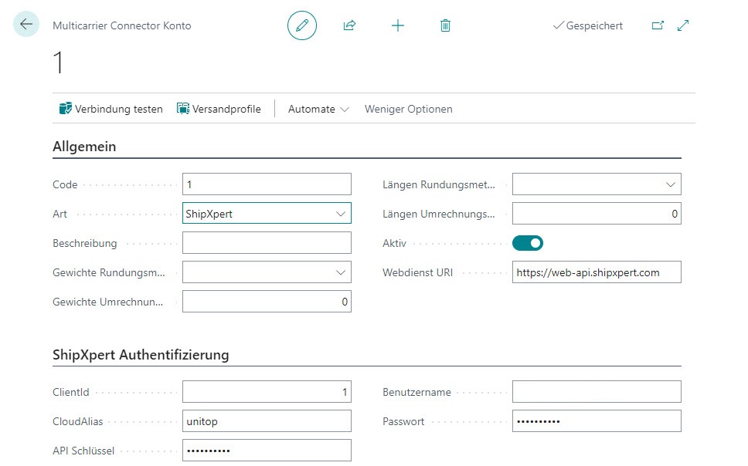The height and width of the screenshot is (466, 748).
Task: Click the share icon
Action: pos(349,25)
